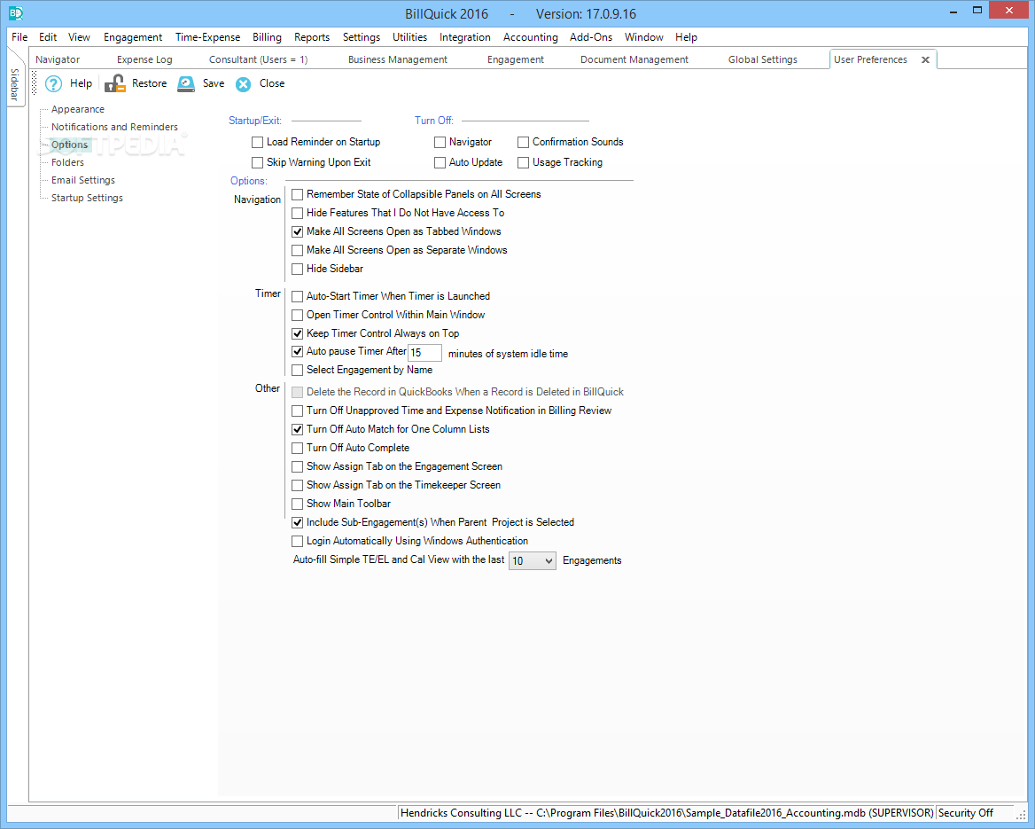This screenshot has height=829, width=1035.
Task: Enable Show Main Toolbar checkbox
Action: (298, 504)
